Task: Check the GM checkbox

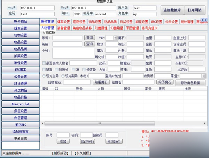Action: [73, 69]
